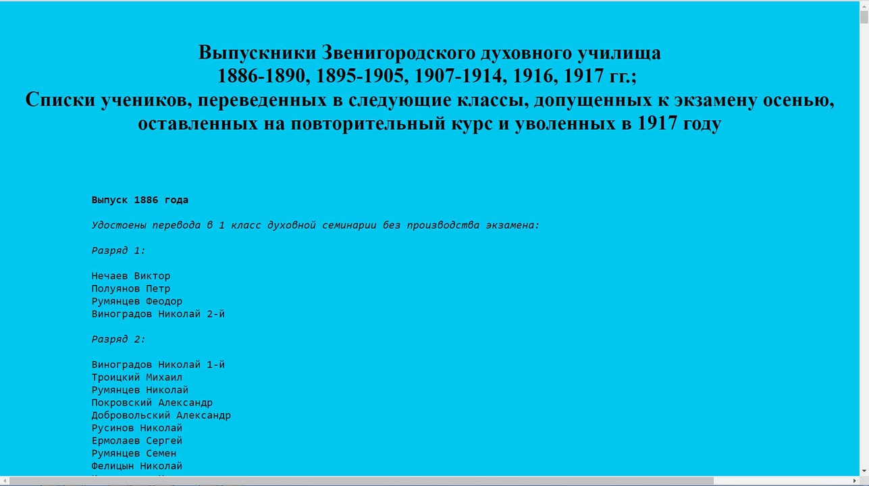
Task: Click the horizontal scrollbar thumb
Action: click(x=361, y=481)
